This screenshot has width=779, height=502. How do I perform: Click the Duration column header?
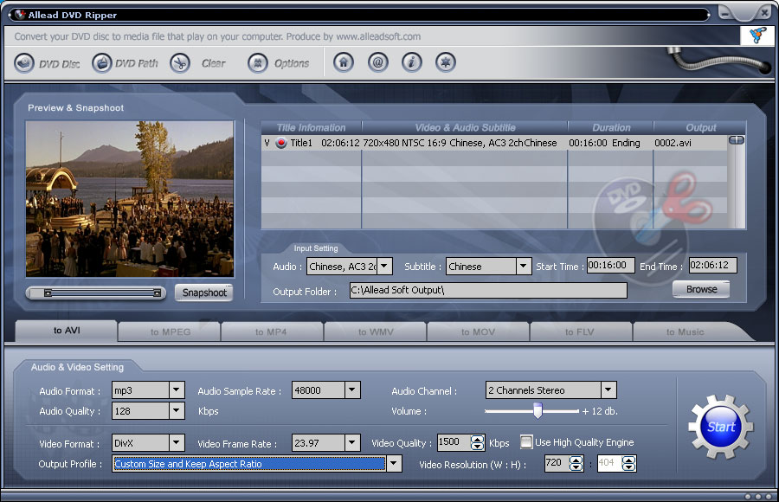(x=611, y=128)
